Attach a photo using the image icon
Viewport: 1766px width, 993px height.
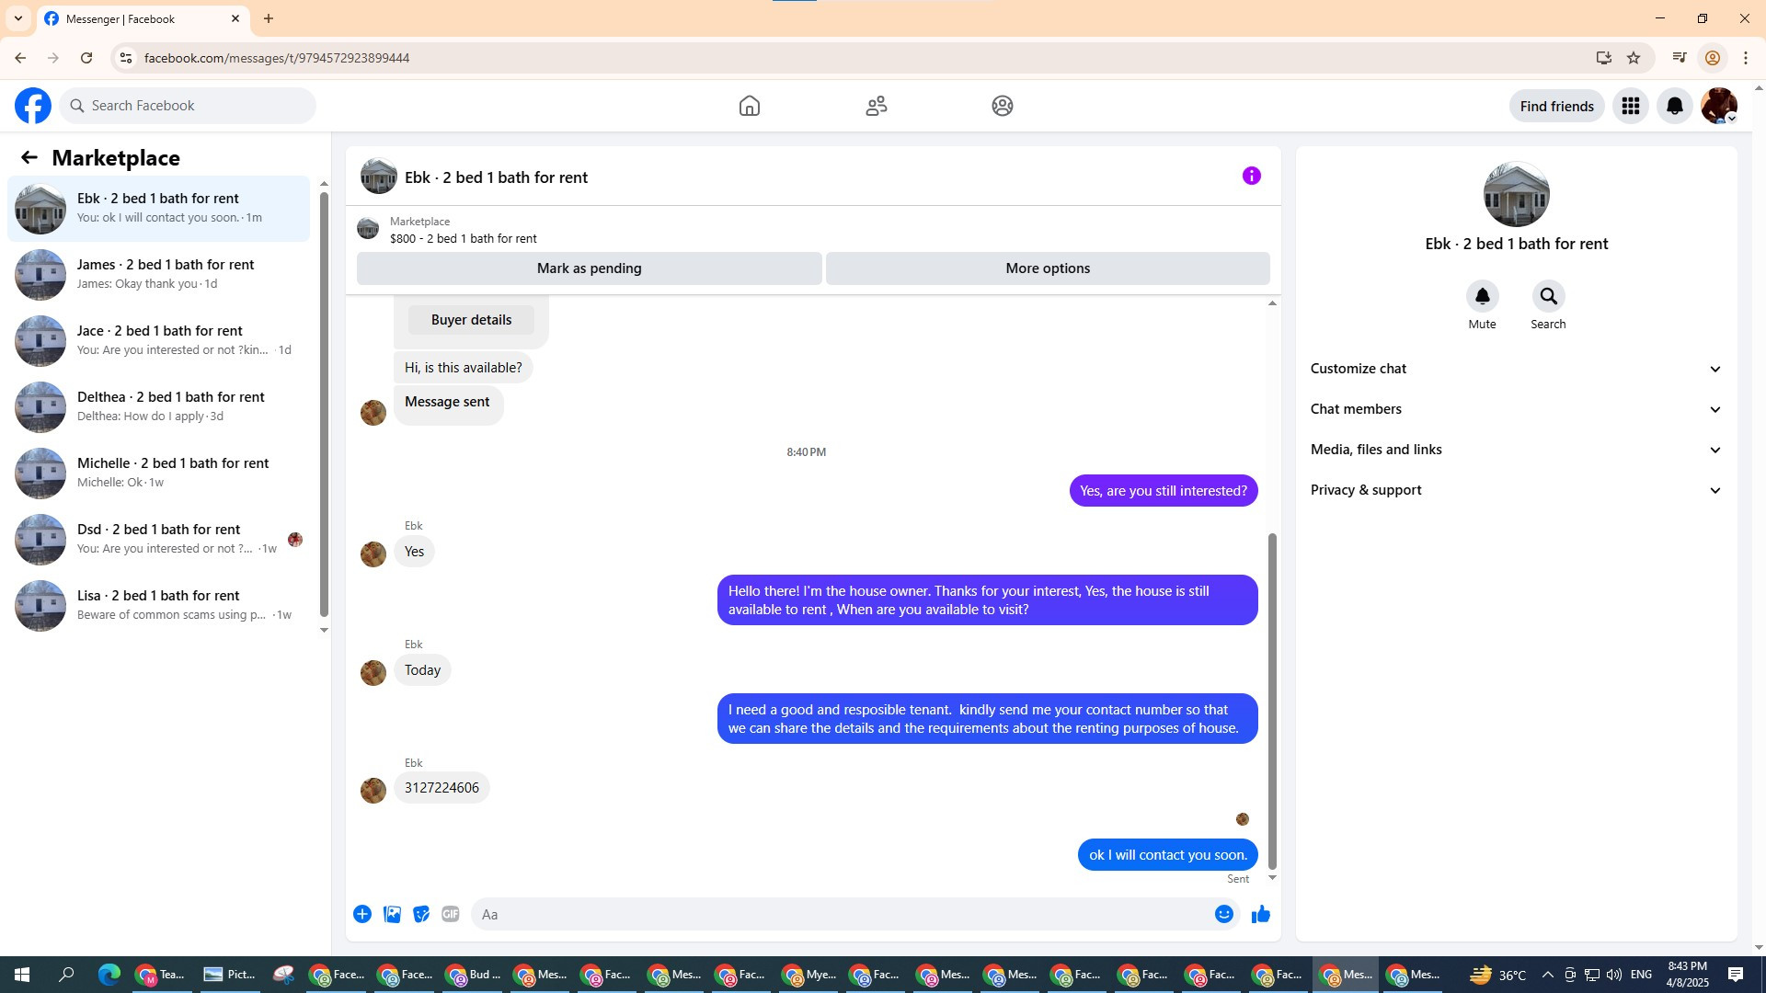point(392,914)
